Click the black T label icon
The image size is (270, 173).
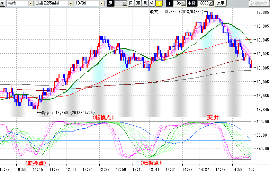[x=169, y=3]
